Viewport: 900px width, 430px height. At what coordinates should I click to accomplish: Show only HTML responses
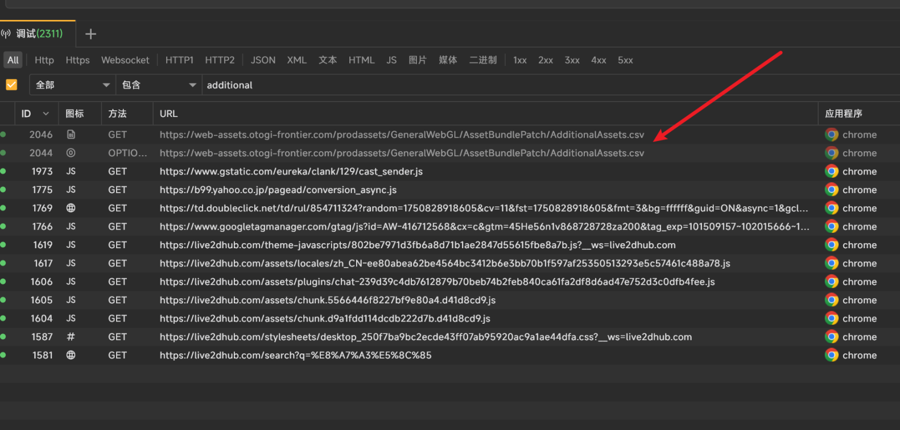pyautogui.click(x=361, y=60)
